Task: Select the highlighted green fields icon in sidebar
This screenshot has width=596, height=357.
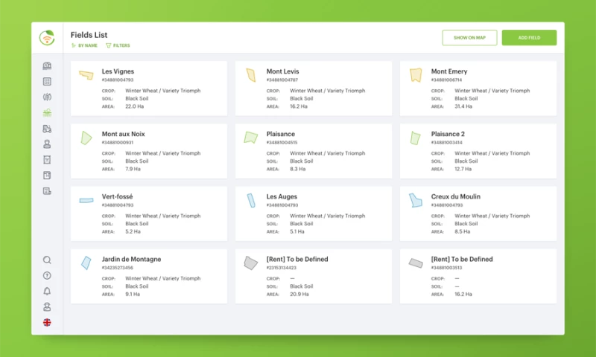Action: (47, 113)
